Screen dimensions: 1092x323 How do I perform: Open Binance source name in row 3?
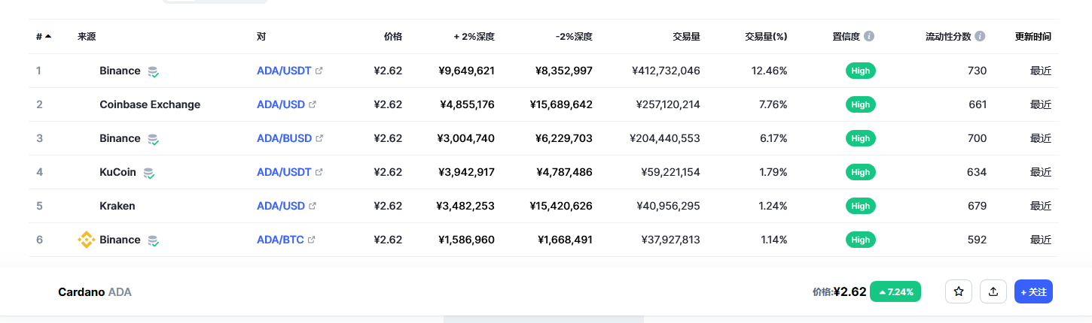pos(120,138)
